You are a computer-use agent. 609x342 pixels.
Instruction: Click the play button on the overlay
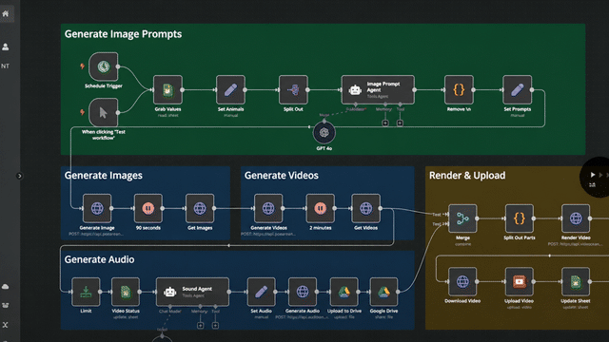coord(593,175)
